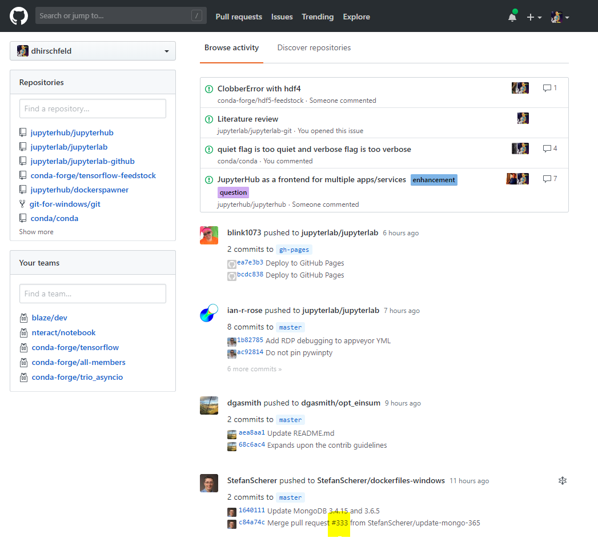Open commit ac92814
This screenshot has height=542, width=598.
(x=250, y=352)
